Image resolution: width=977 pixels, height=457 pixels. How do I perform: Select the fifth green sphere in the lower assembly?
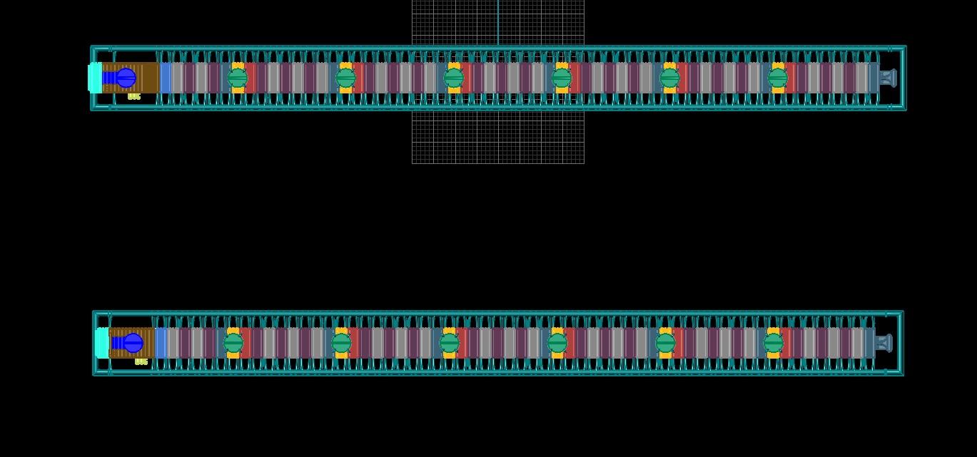(665, 343)
